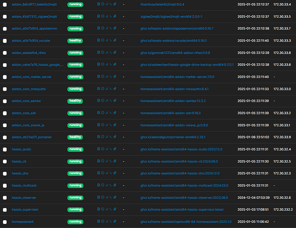Open portainer-amd64:2.25.1 image link
The height and width of the screenshot is (228, 296).
click(173, 137)
